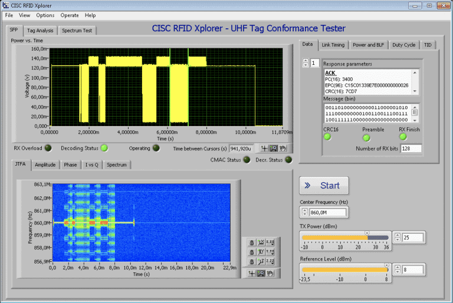Open the File menu
Viewport: 453px width, 303px height.
pos(9,15)
